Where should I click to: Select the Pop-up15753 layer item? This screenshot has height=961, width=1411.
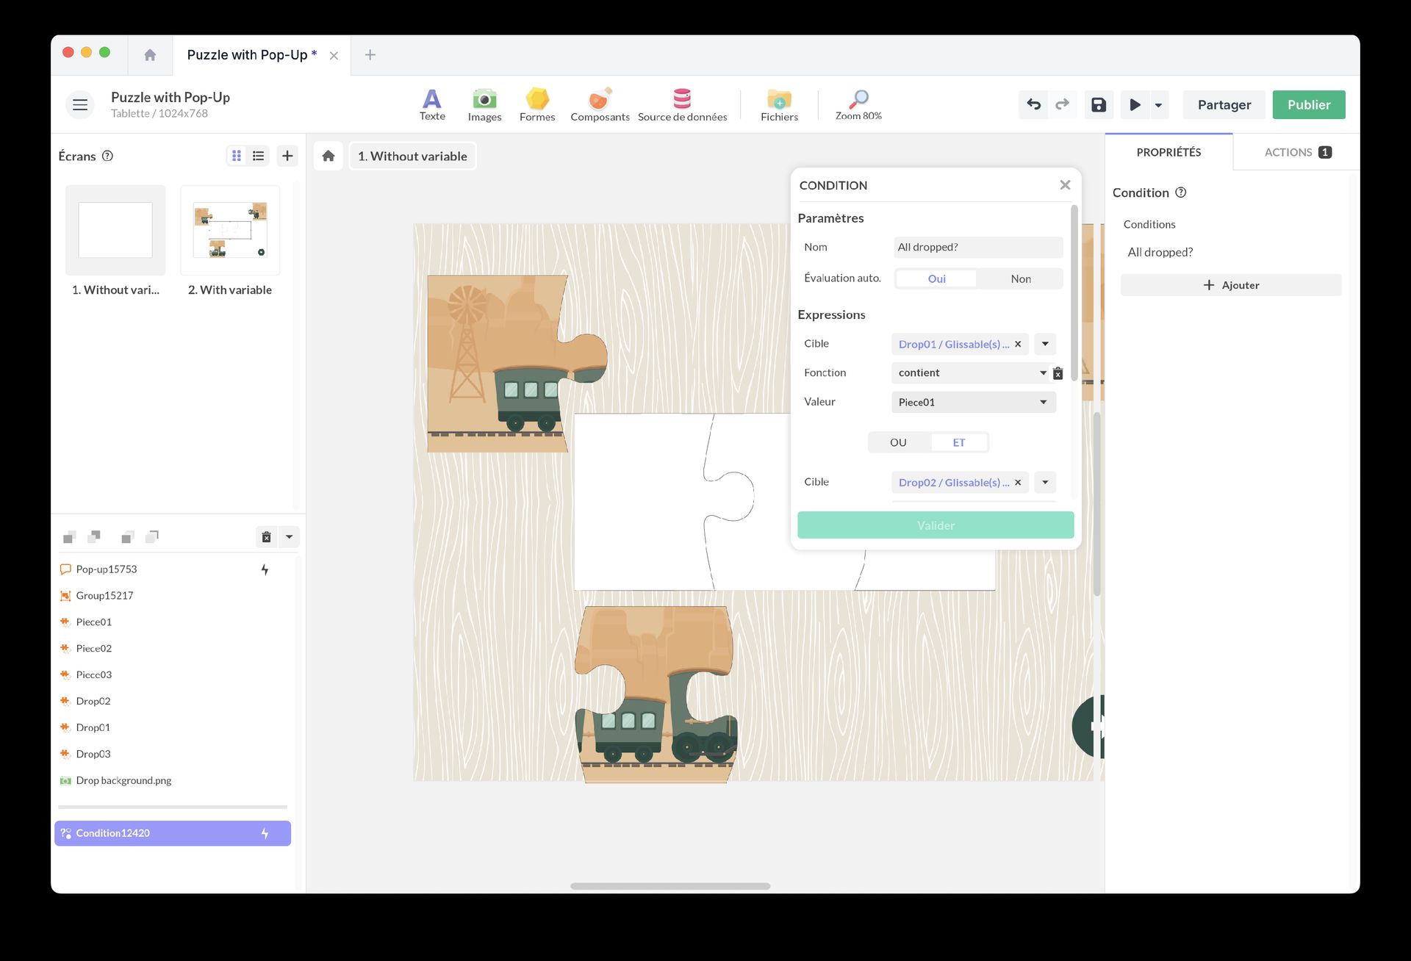tap(107, 569)
